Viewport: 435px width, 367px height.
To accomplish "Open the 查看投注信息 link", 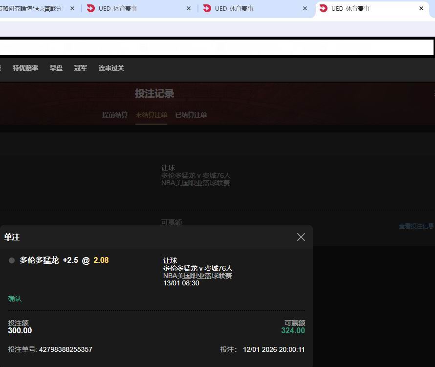I will 416,226.
